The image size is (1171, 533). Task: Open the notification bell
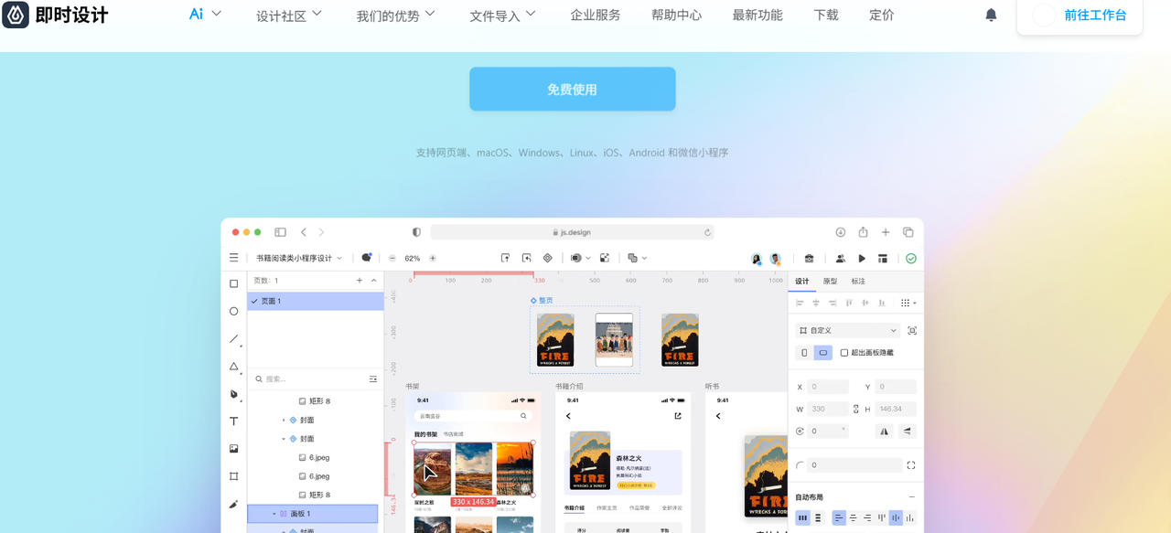coord(991,15)
